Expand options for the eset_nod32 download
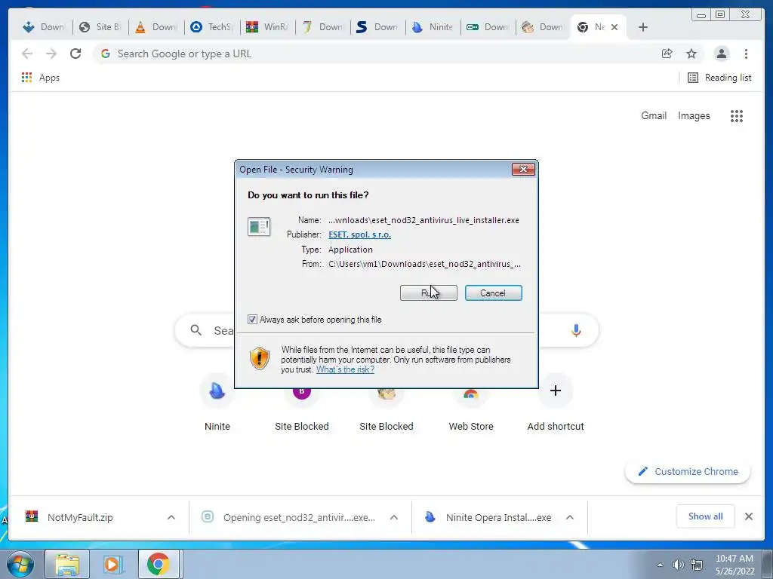773x579 pixels. pyautogui.click(x=394, y=517)
